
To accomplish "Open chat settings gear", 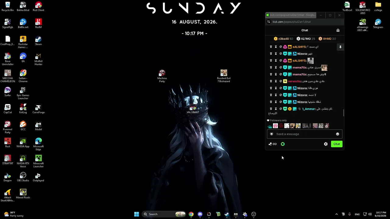I will (326, 144).
